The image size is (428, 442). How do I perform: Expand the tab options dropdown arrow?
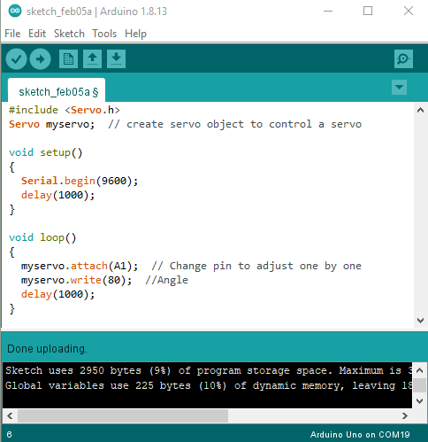399,87
